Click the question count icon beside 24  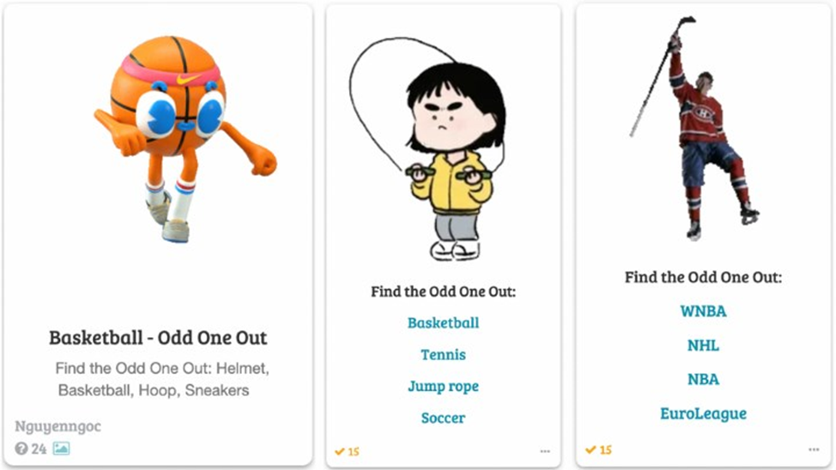[x=21, y=449]
